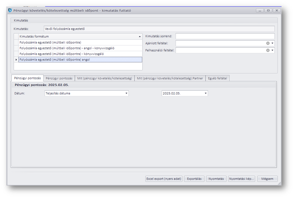Click the Excel export (nyers adat) button

(x=164, y=179)
